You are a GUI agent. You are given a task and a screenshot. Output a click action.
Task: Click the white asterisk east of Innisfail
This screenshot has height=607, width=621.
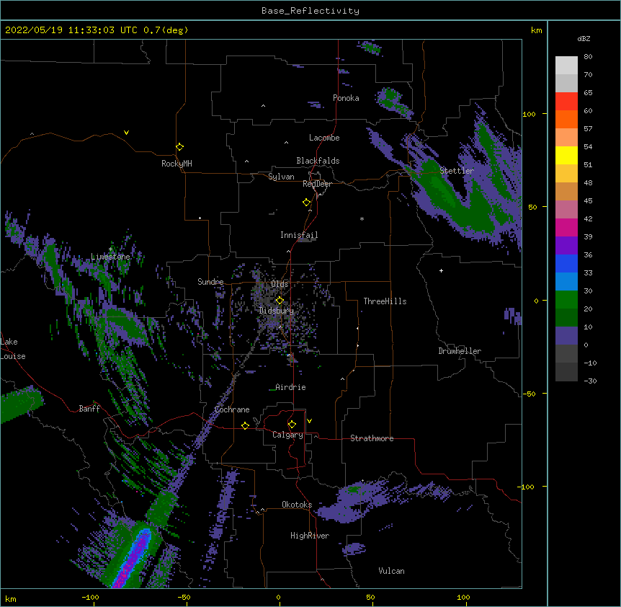tap(362, 218)
